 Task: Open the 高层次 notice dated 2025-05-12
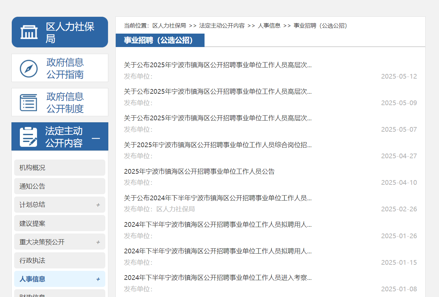[218, 65]
